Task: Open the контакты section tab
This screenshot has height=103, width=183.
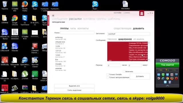Action: point(89,19)
